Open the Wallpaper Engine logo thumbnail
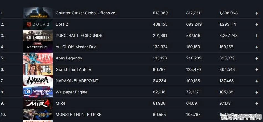Image resolution: width=263 pixels, height=122 pixels. point(38,92)
